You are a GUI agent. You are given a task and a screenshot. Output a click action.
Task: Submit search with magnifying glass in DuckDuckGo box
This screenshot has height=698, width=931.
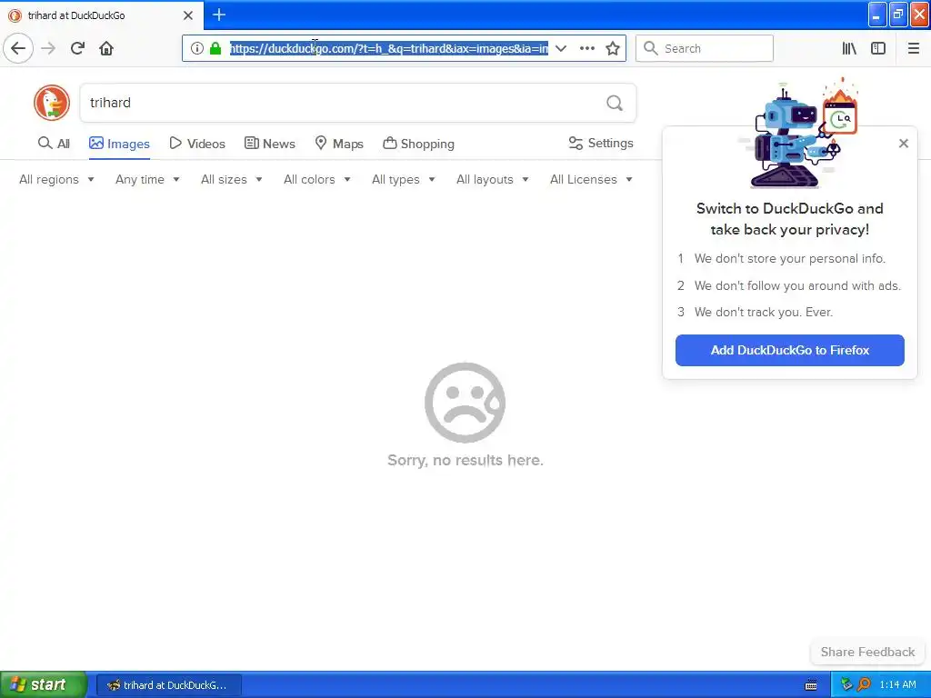coord(615,103)
